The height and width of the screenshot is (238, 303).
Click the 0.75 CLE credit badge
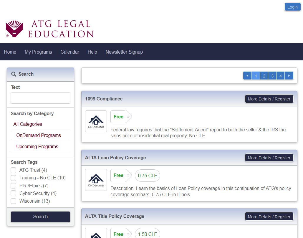coord(148,176)
